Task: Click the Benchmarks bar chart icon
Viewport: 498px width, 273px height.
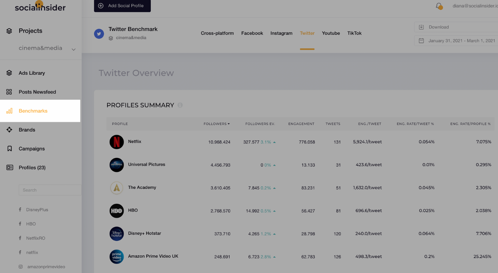Action: (x=9, y=111)
